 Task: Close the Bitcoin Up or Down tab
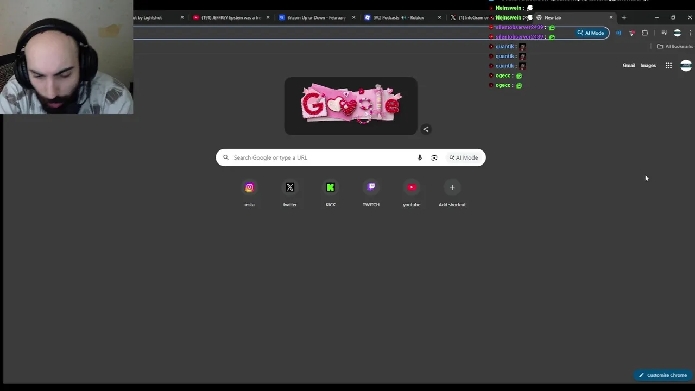353,17
